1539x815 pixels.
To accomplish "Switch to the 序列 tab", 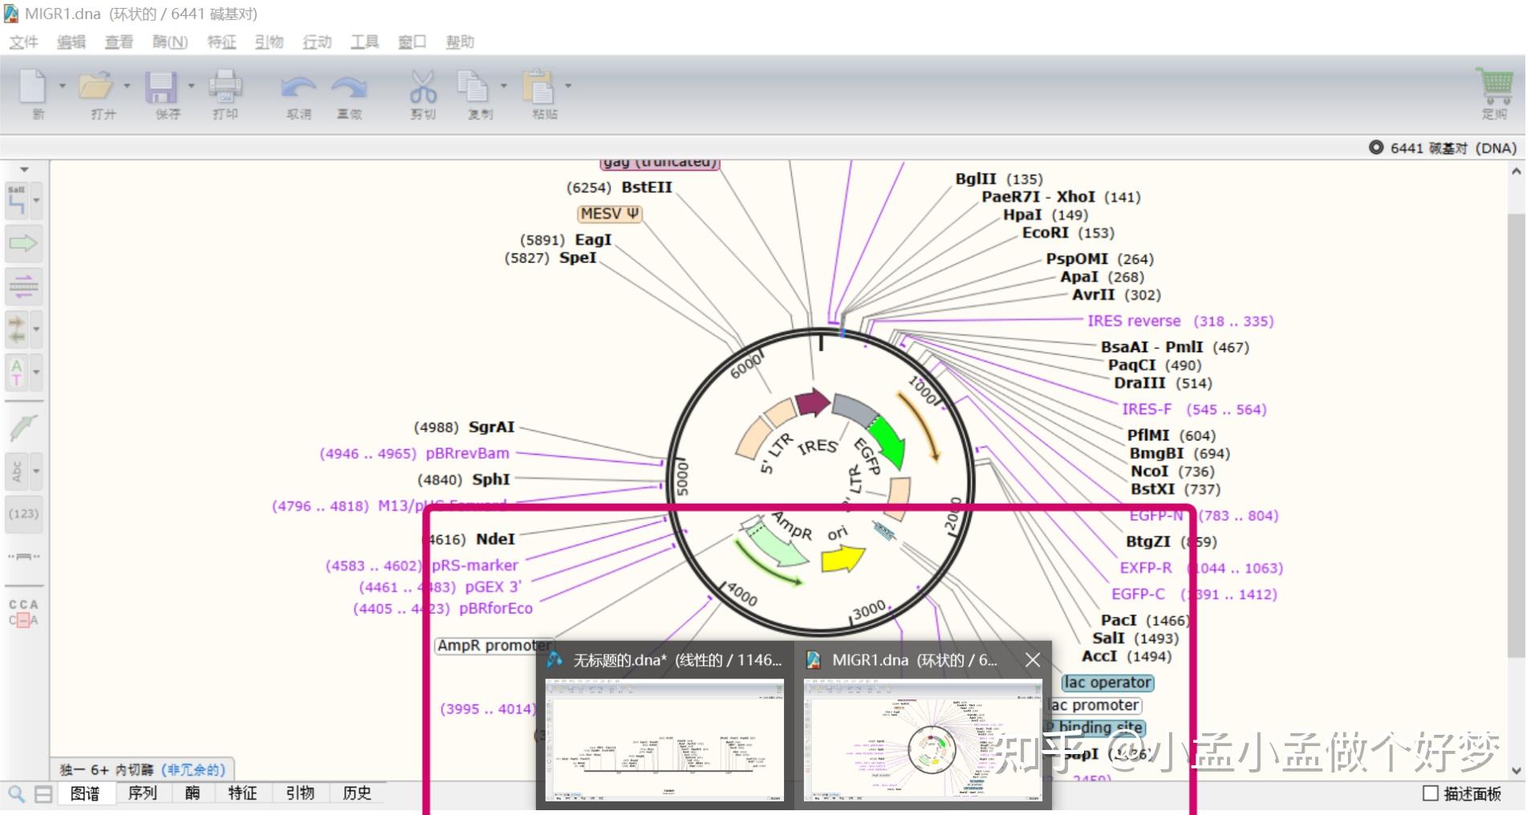I will tap(142, 793).
